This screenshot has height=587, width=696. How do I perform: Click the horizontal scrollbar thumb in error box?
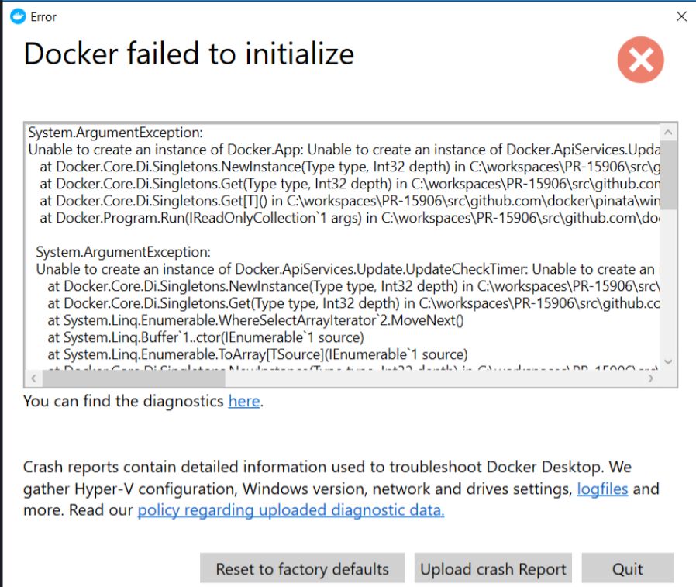point(133,378)
